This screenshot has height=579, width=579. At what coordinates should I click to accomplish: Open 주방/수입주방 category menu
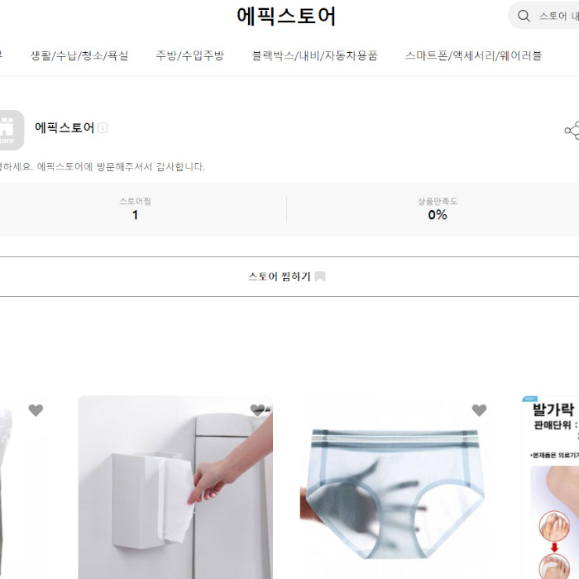[189, 55]
